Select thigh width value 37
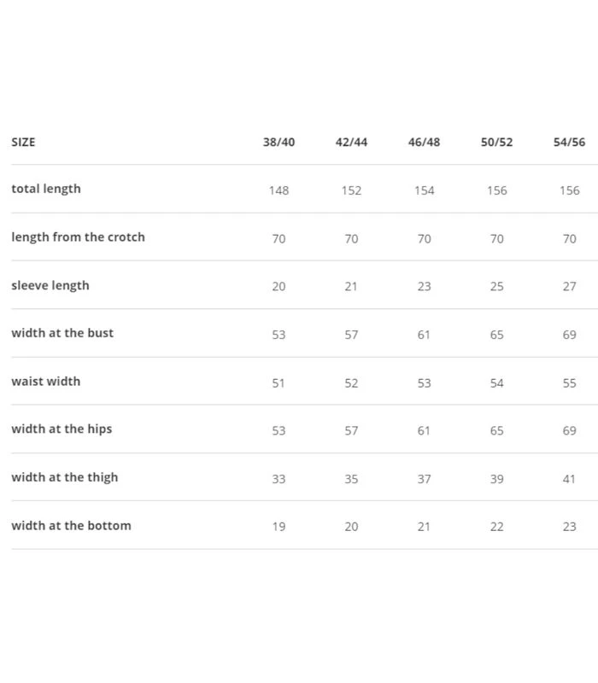The width and height of the screenshot is (598, 683). coord(424,479)
